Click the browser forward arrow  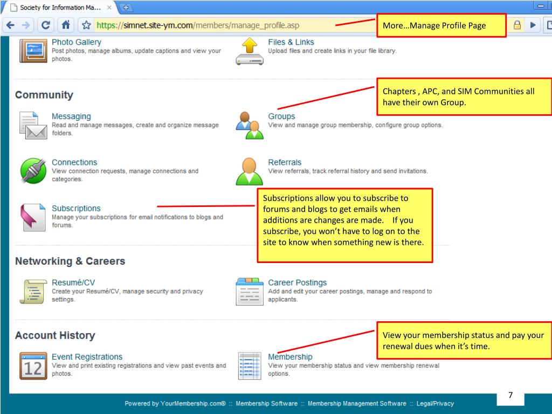click(x=26, y=25)
